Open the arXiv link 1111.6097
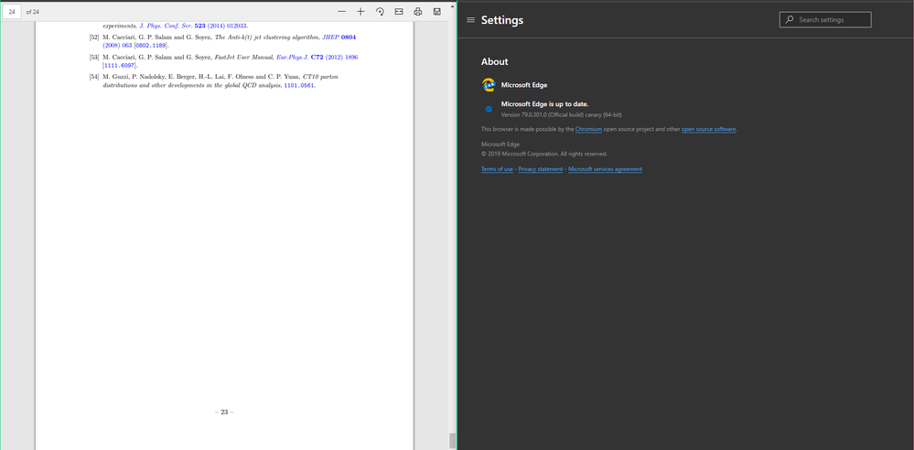This screenshot has height=450, width=914. 119,65
